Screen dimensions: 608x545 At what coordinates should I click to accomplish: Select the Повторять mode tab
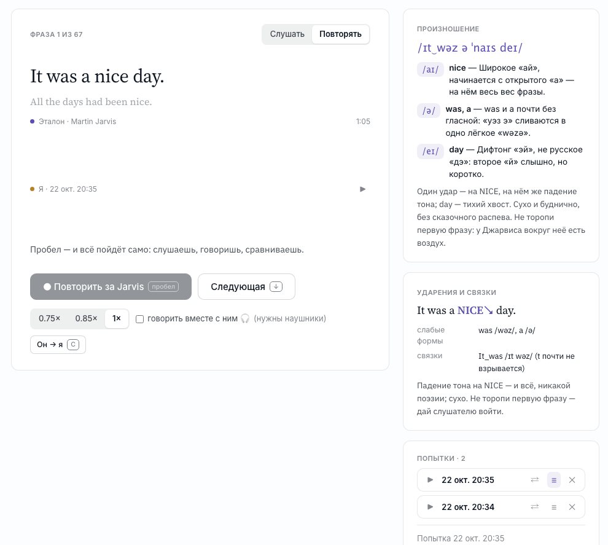[340, 34]
